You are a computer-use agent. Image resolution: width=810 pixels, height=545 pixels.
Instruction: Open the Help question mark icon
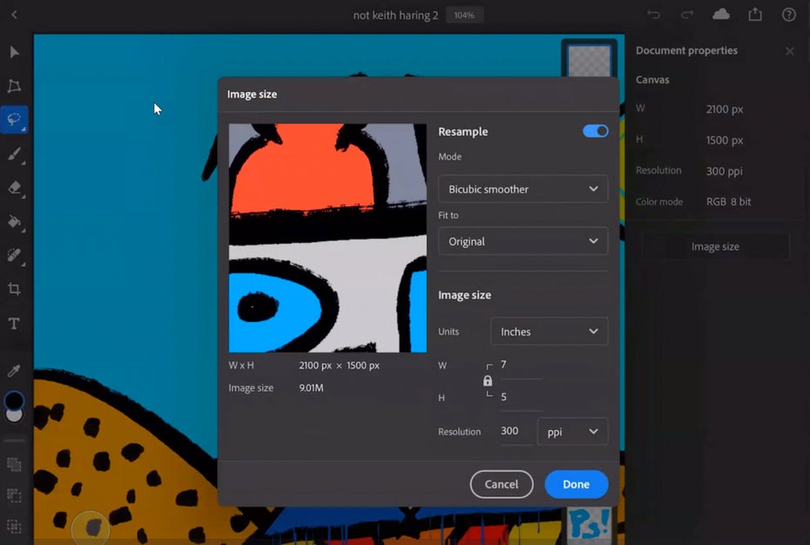point(789,15)
